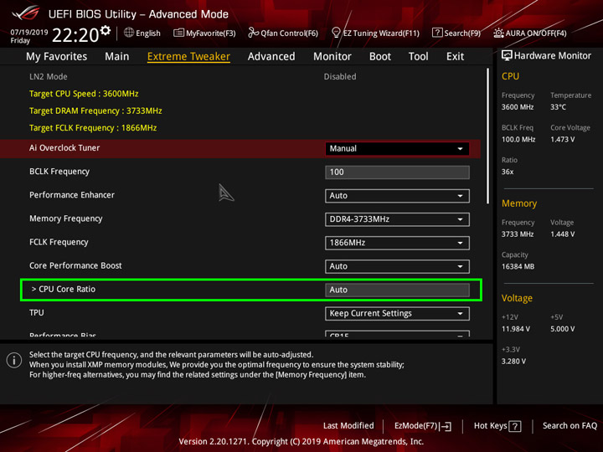Select the Performance Enhancer label
The width and height of the screenshot is (603, 452).
[x=72, y=195]
